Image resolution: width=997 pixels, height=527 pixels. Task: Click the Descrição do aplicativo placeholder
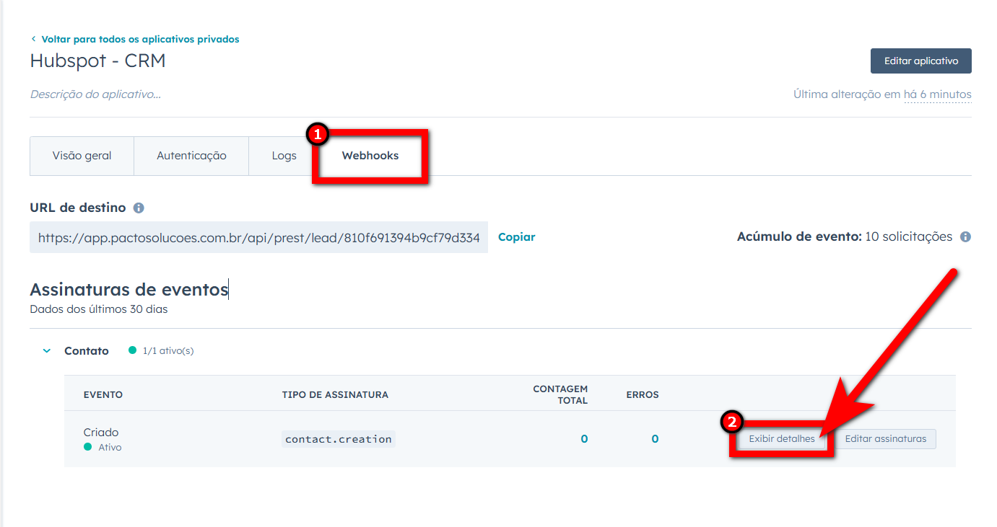95,94
